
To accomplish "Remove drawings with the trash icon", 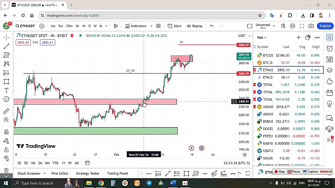I will pos(7,170).
